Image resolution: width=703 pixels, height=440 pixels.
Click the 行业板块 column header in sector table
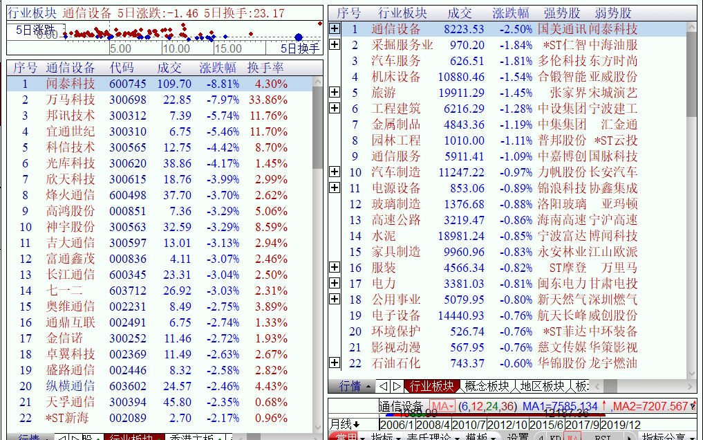coord(402,13)
